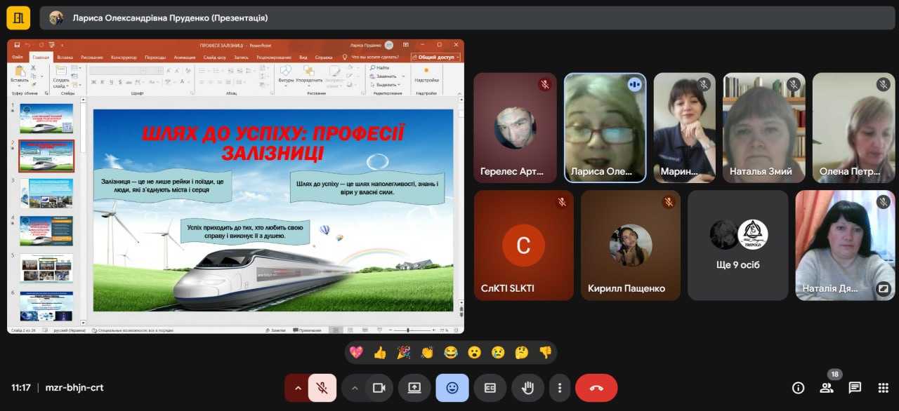This screenshot has width=899, height=411.
Task: Toggle closed captions
Action: [490, 388]
